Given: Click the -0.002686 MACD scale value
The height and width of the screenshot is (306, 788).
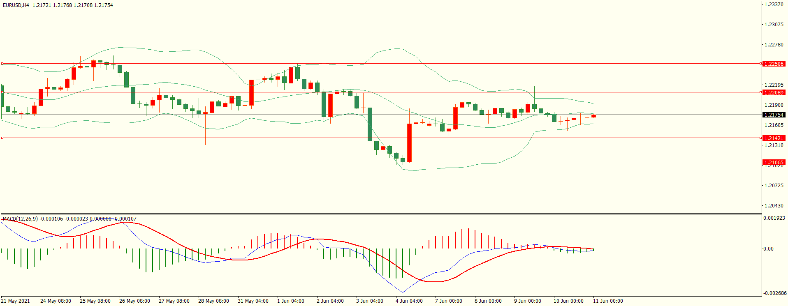Looking at the screenshot, I should [x=775, y=293].
